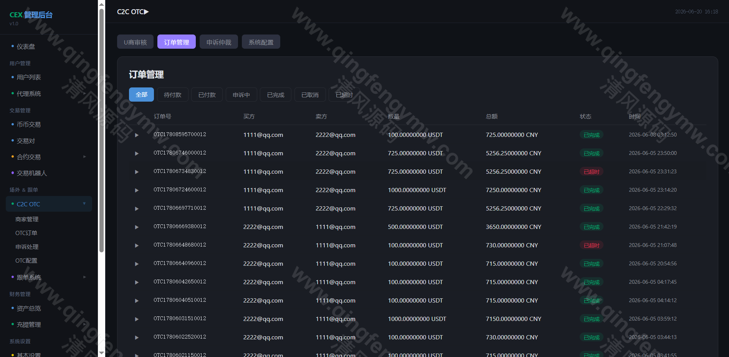Expand the 跟单系统 submenu arrow

[84, 277]
